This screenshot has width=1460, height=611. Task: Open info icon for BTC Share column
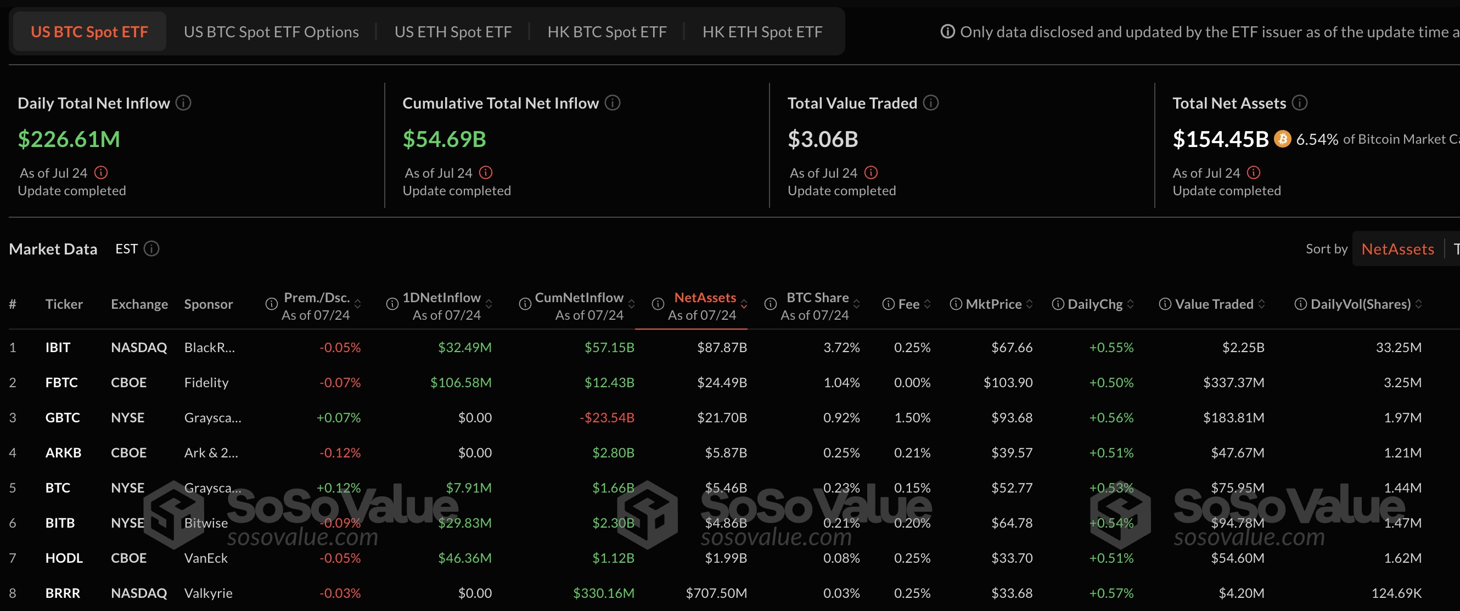pos(770,304)
